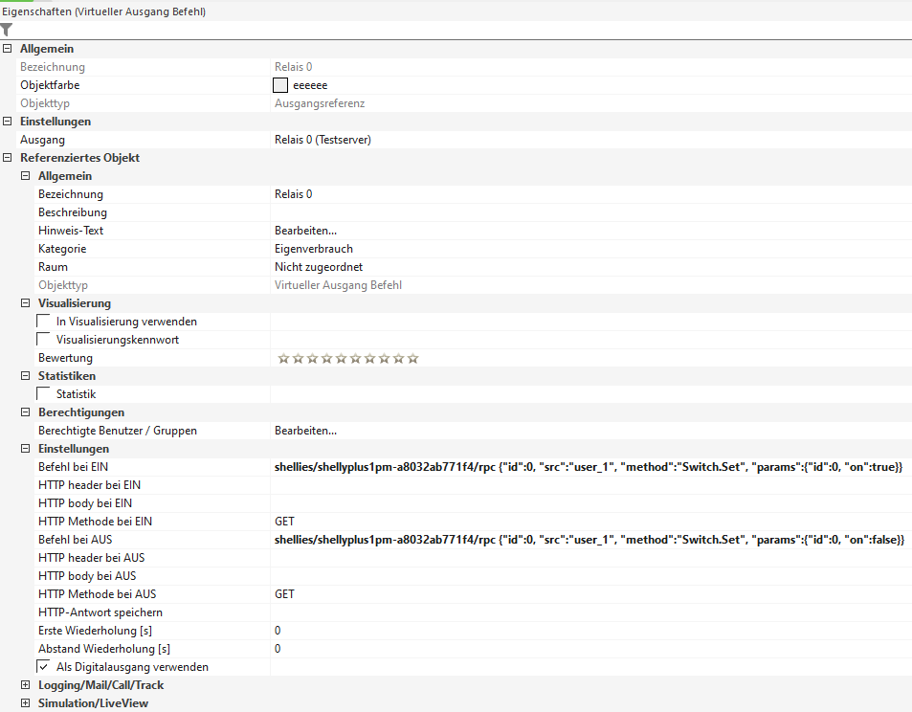The image size is (912, 712).
Task: Click the first rating star in Bewertung
Action: [x=283, y=358]
